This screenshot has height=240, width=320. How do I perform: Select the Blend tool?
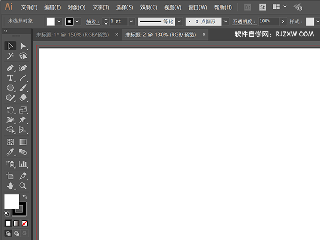point(23,152)
